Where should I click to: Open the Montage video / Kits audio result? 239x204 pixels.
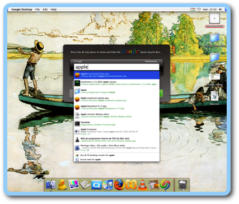(x=117, y=148)
